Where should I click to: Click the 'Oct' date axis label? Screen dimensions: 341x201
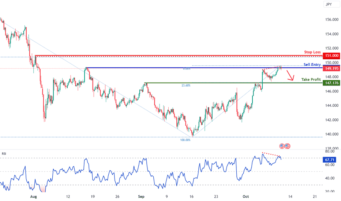(x=246, y=197)
